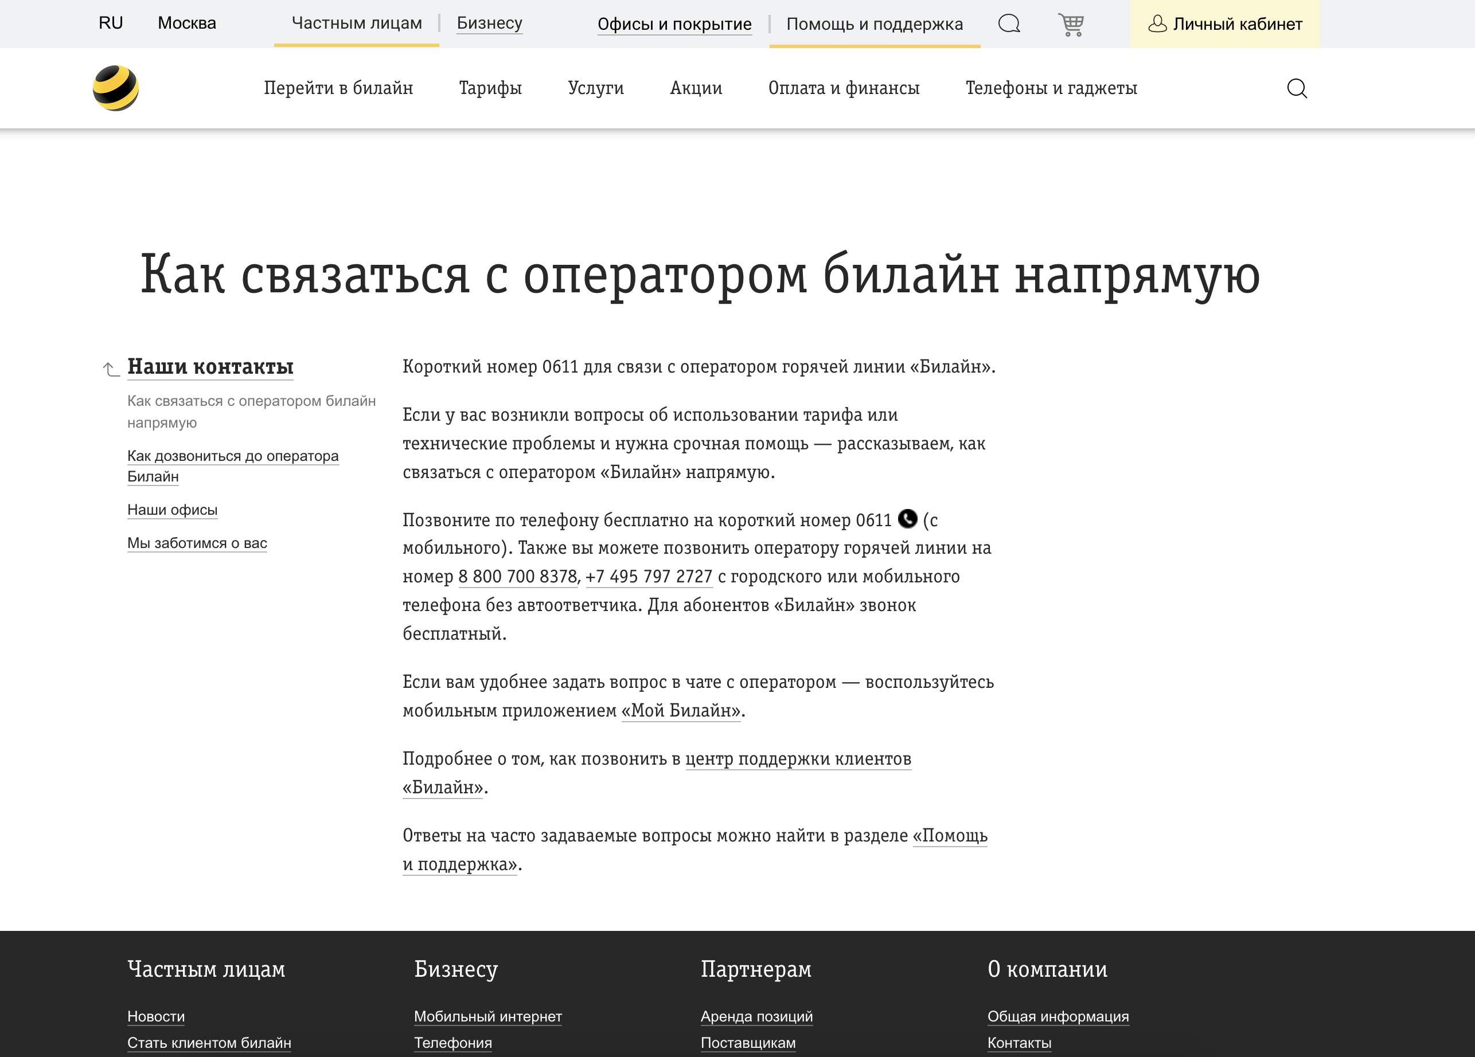This screenshot has height=1057, width=1475.
Task: Open Общая информация in the footer
Action: pos(1058,1016)
